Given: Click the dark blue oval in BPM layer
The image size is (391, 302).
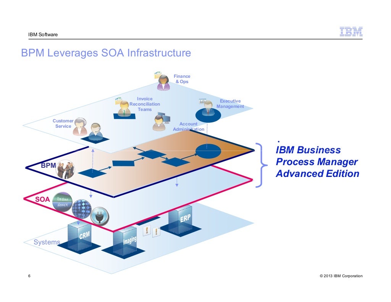Looking at the screenshot, I should (208, 151).
